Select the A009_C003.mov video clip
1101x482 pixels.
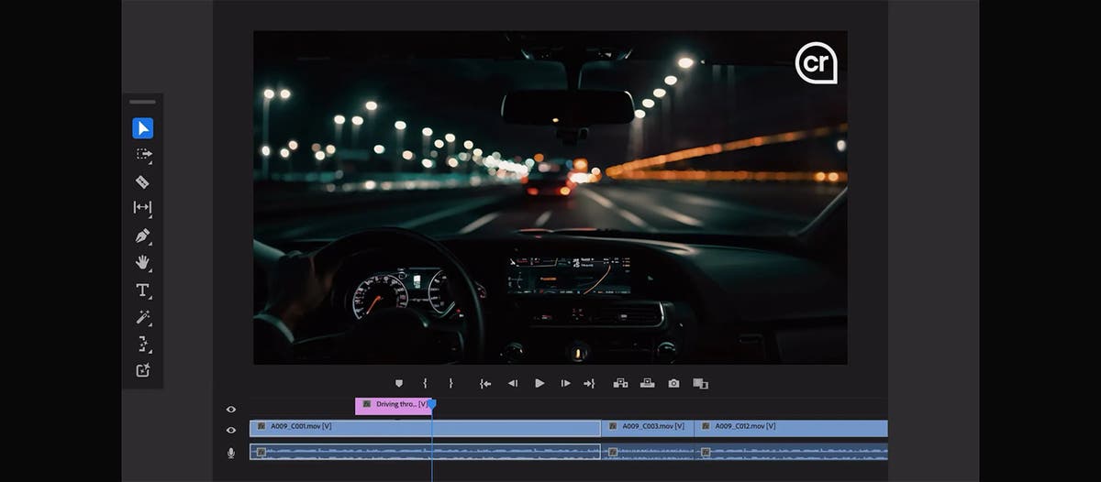pyautogui.click(x=647, y=427)
